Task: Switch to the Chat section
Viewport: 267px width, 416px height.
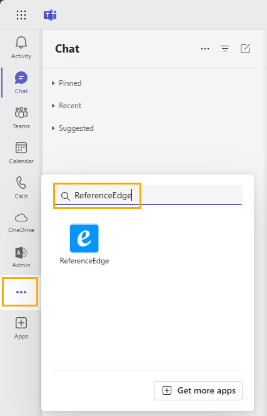Action: click(x=21, y=83)
